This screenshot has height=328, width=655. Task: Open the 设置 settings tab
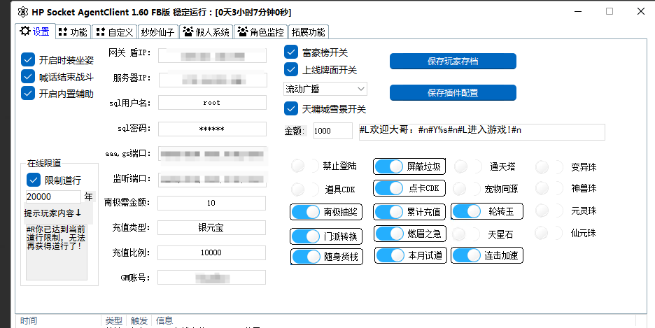[x=35, y=31]
